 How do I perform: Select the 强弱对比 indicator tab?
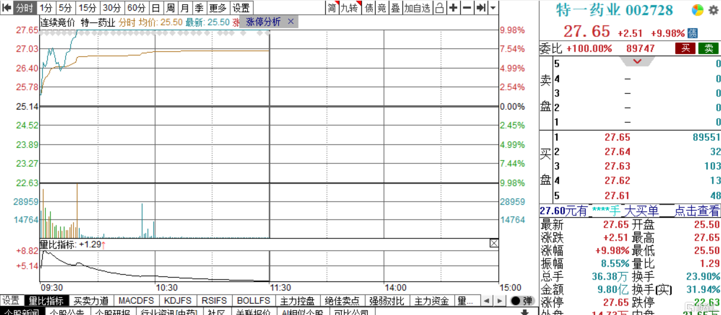tap(386, 301)
